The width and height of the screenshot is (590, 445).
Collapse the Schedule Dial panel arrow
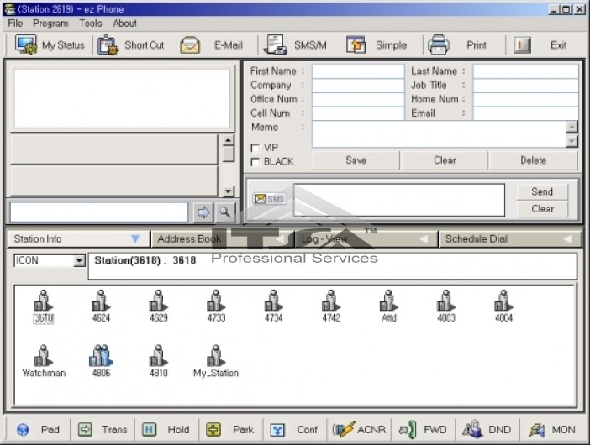[566, 239]
